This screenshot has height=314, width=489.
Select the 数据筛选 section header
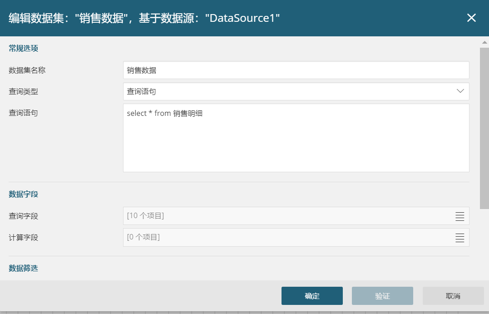23,268
